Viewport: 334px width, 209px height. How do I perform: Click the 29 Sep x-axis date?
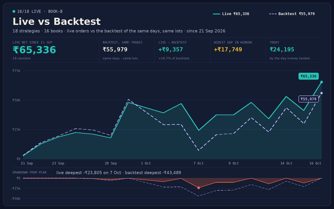pos(111,163)
